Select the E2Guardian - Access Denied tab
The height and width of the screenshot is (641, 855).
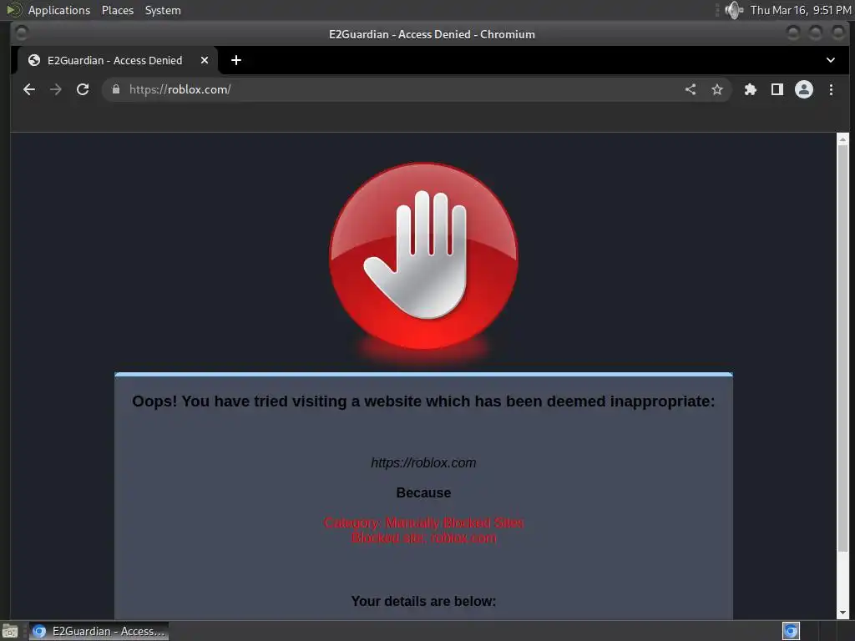tap(117, 60)
